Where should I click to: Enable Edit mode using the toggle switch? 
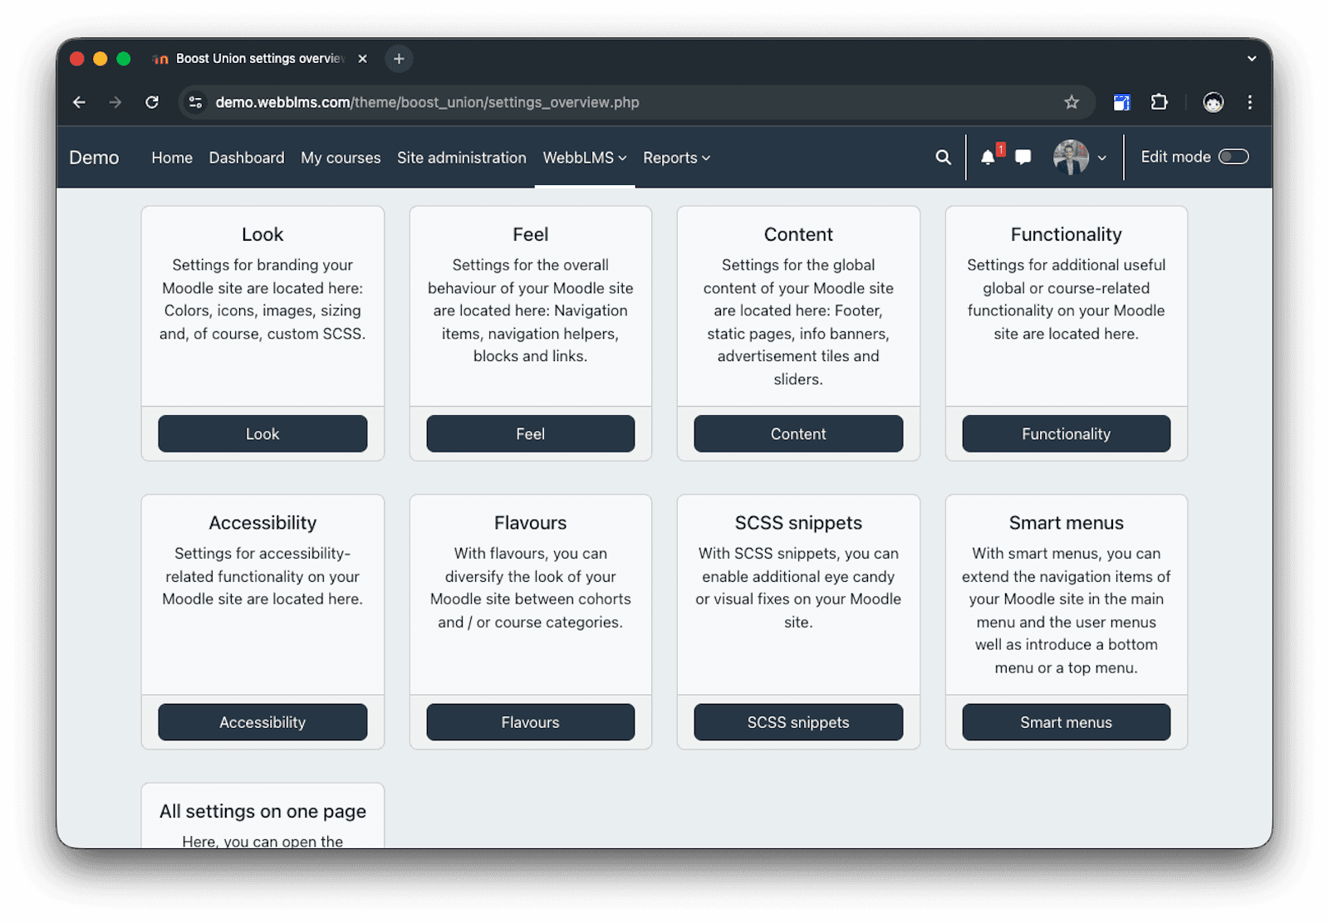coord(1234,156)
